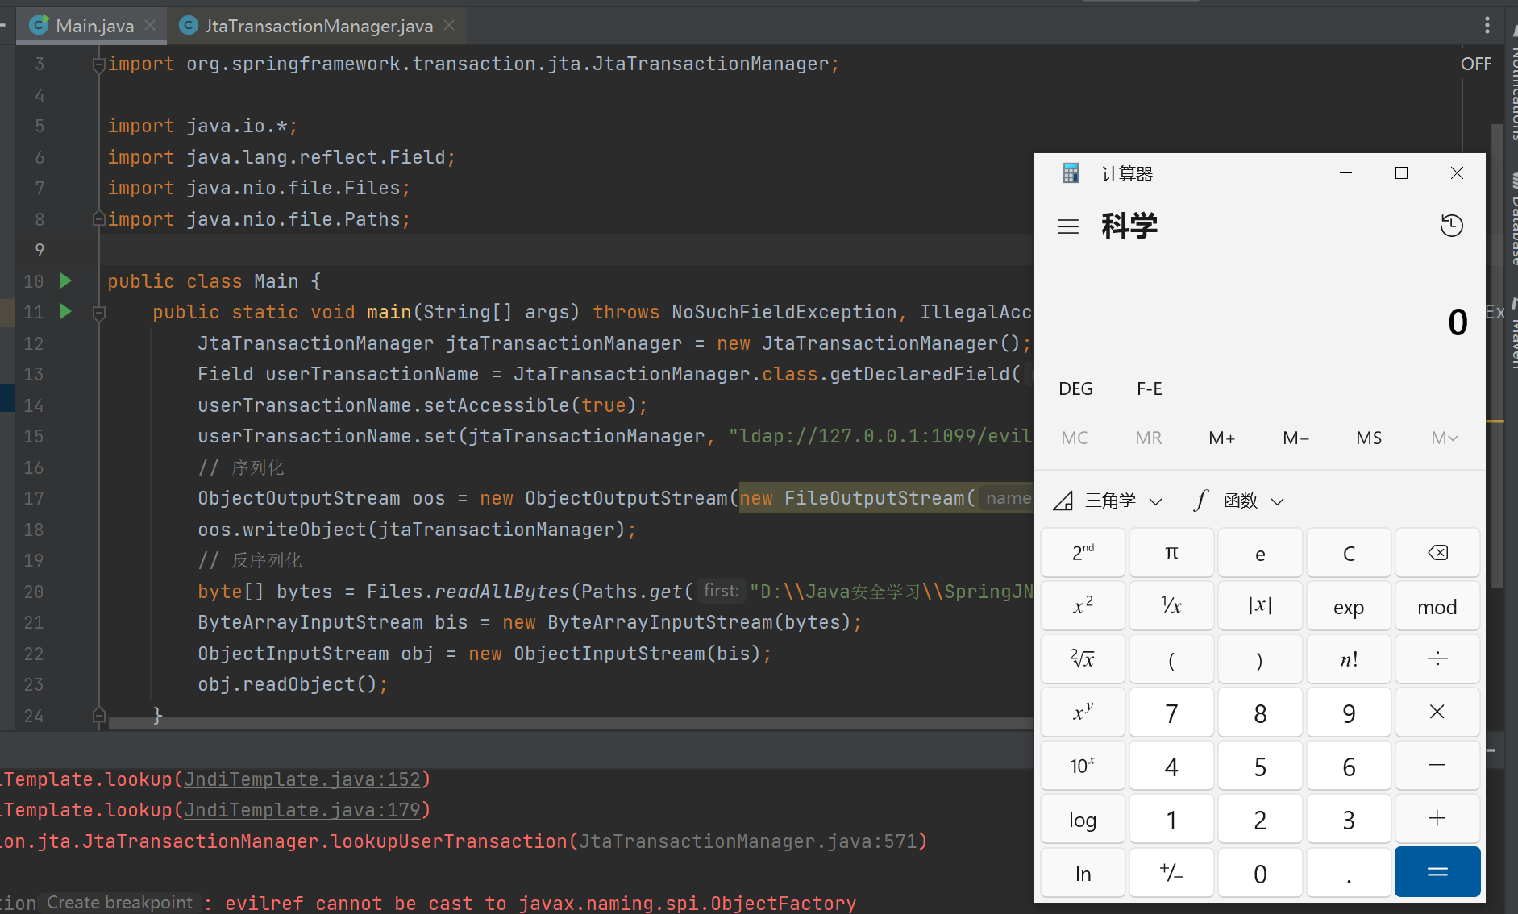Click the divide operator key
This screenshot has width=1518, height=914.
click(1437, 659)
